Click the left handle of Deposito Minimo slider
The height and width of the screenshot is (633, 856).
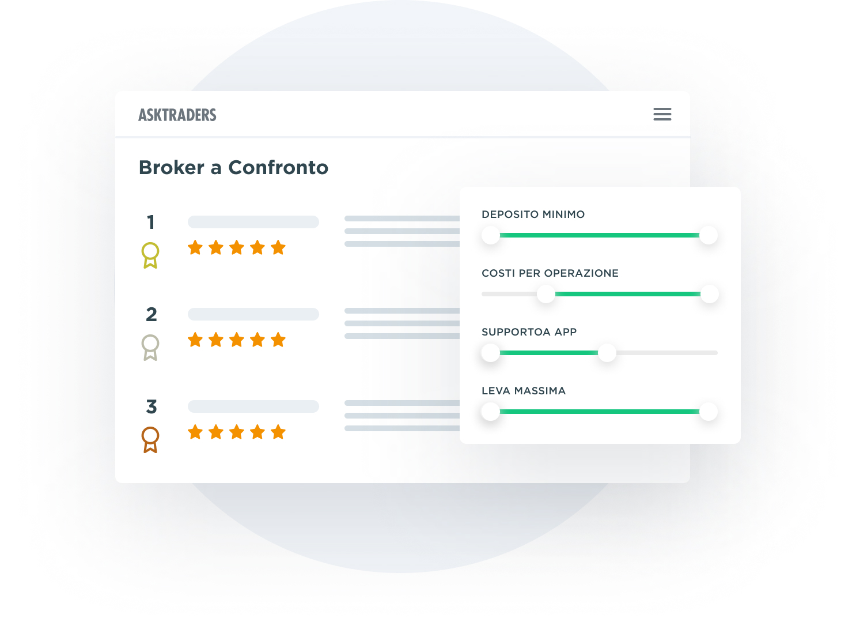click(x=491, y=235)
